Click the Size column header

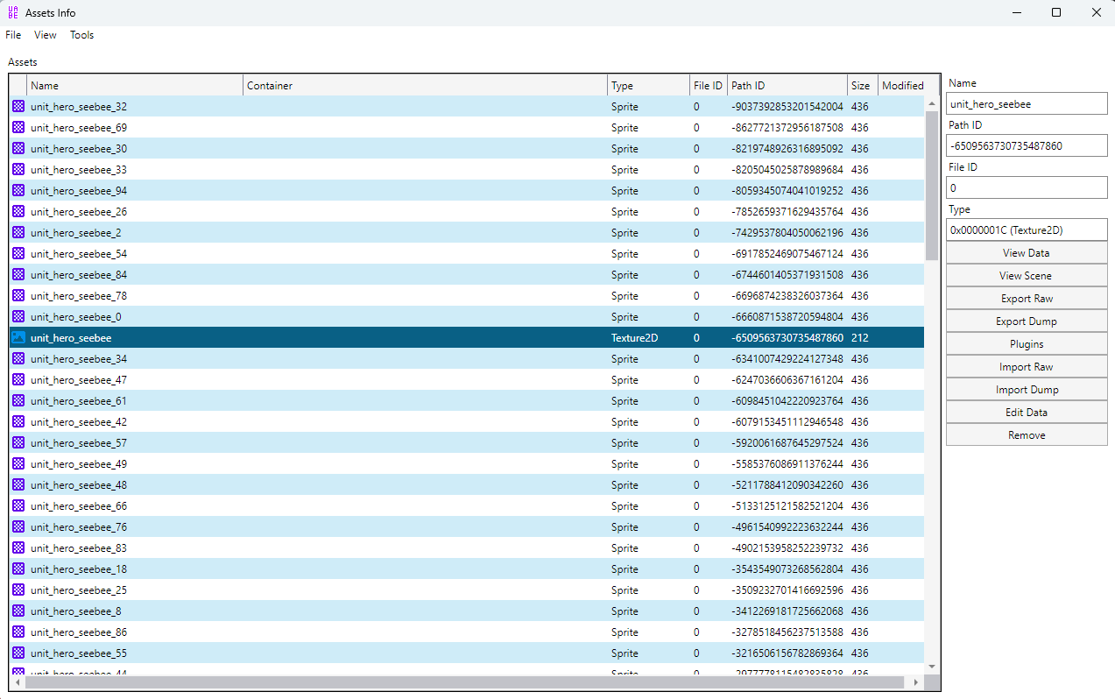(x=862, y=86)
